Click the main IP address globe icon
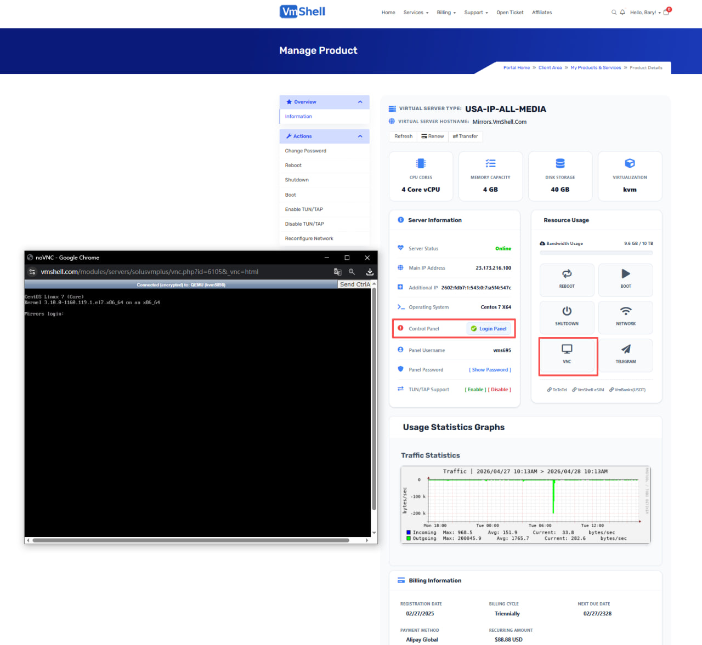Image resolution: width=702 pixels, height=645 pixels. (400, 268)
